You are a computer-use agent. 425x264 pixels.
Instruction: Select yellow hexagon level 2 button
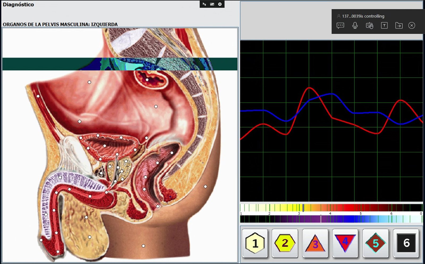tap(285, 243)
